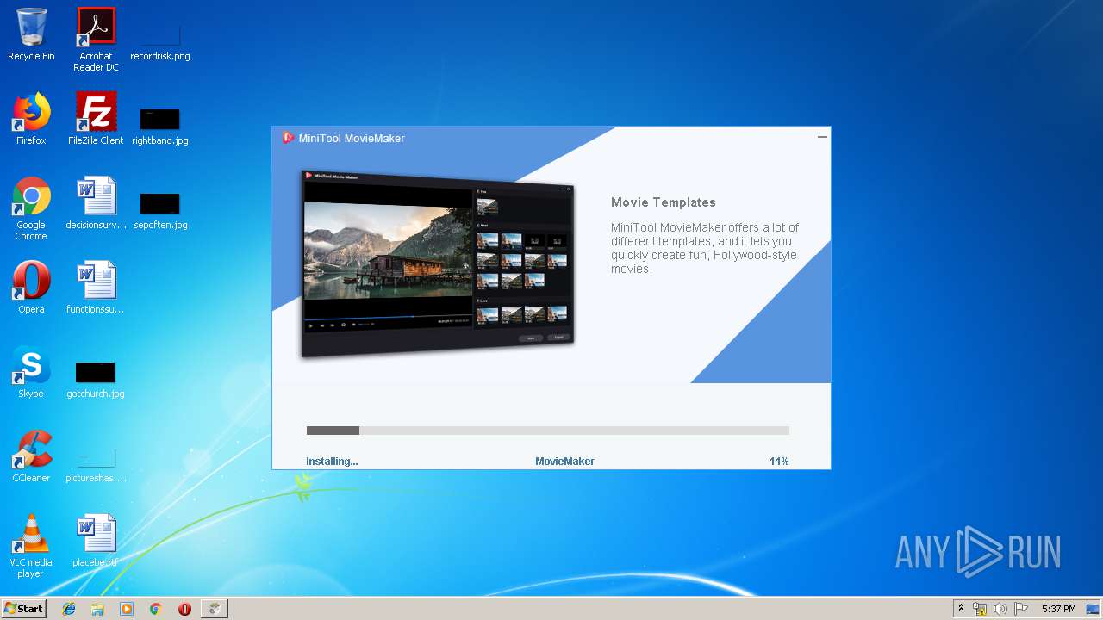Select the functionssu Word document icon
1103x620 pixels.
(x=96, y=288)
